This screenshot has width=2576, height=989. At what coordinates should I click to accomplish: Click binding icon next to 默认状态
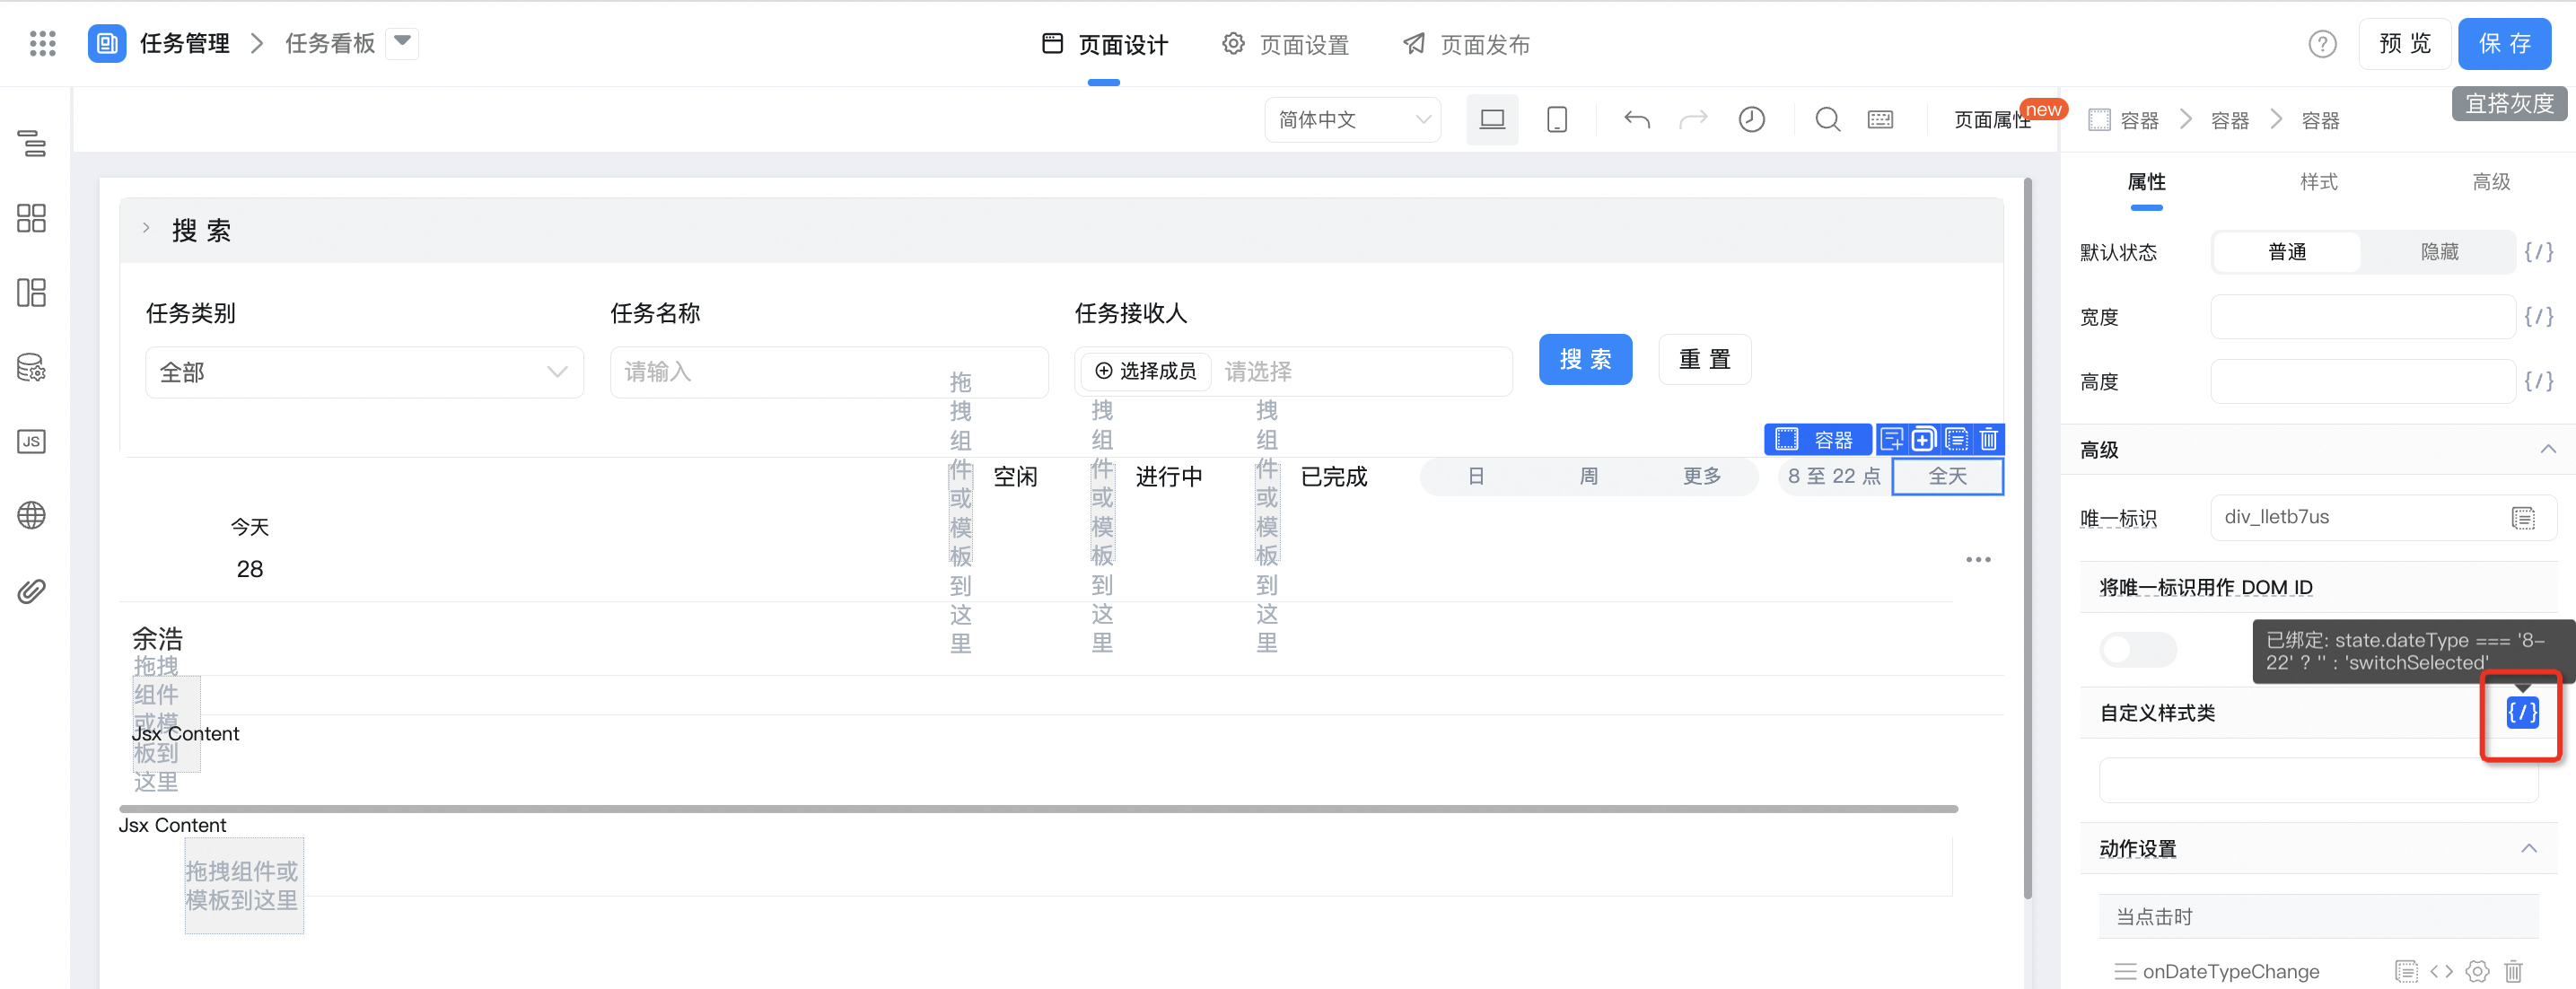(2539, 252)
